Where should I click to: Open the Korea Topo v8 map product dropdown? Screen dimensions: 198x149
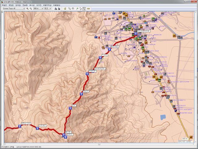[14, 8]
